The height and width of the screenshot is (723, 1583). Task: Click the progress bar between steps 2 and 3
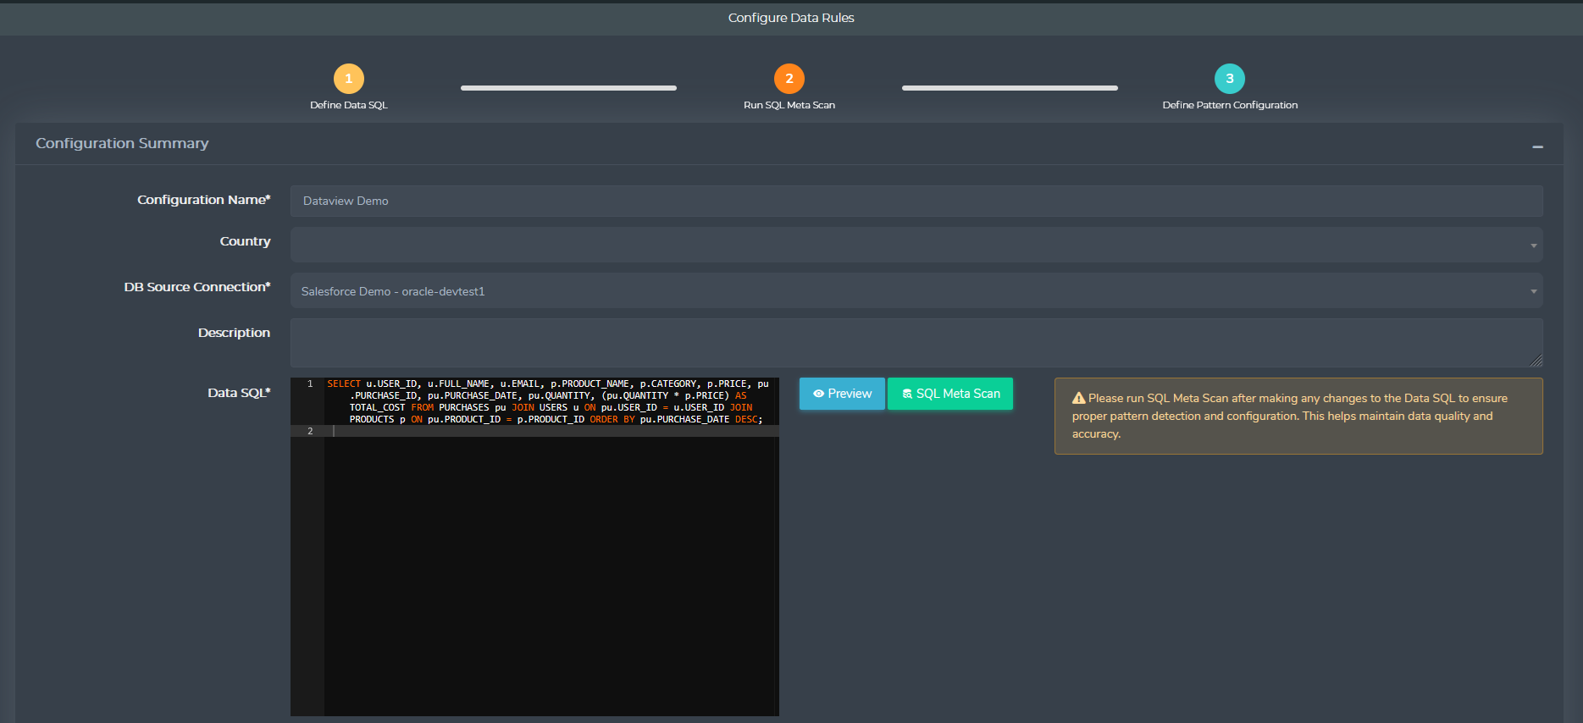click(x=1010, y=88)
